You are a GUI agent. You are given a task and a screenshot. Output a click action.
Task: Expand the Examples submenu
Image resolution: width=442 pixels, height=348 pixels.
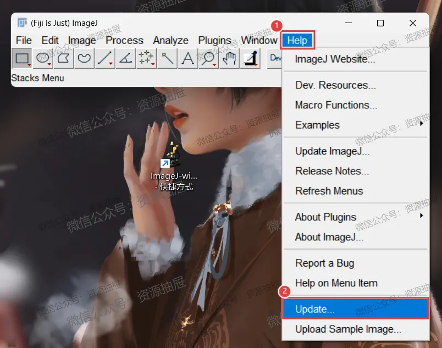click(356, 125)
